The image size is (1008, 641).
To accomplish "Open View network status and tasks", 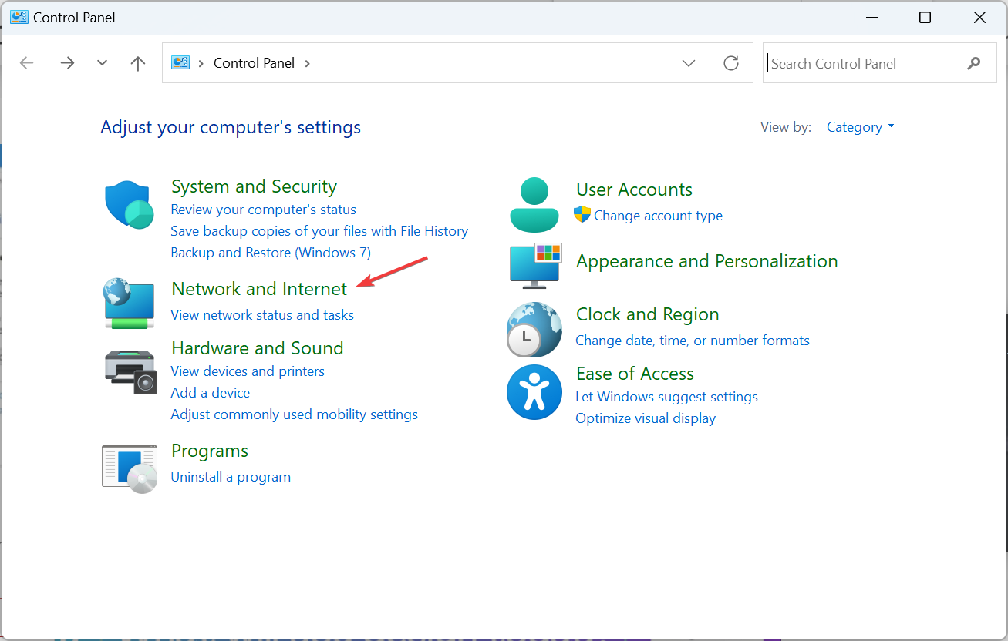I will tap(261, 314).
